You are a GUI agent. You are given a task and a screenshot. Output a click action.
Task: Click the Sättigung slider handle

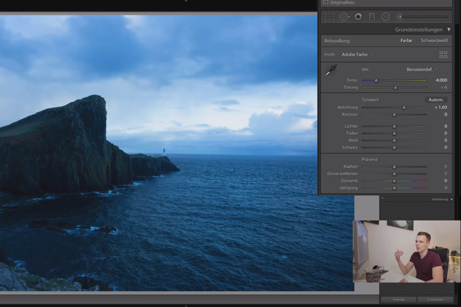tap(394, 188)
